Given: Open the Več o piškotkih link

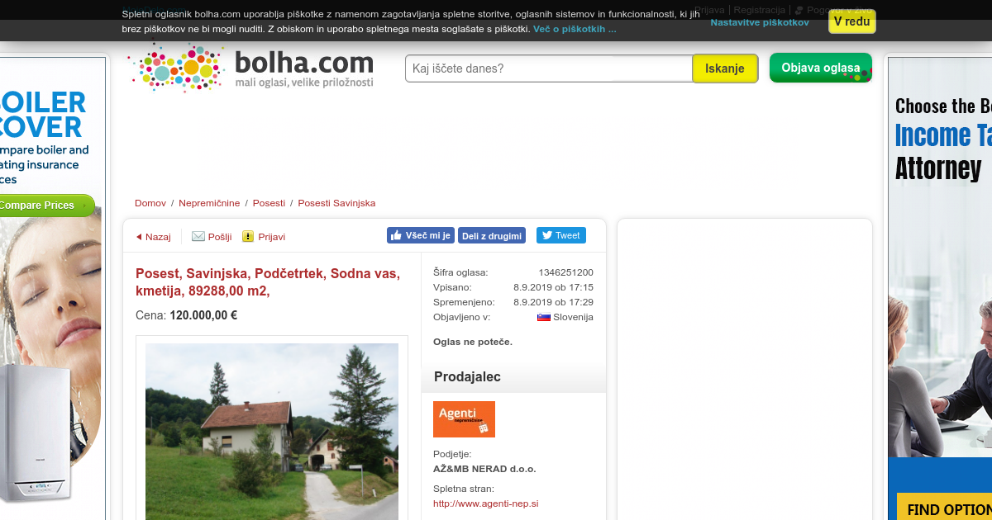Looking at the screenshot, I should click(575, 29).
